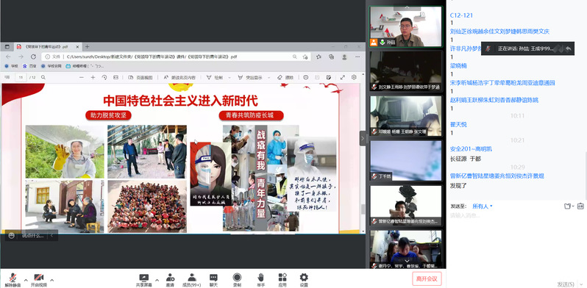Turn on camera with 开启视频

pyautogui.click(x=38, y=280)
